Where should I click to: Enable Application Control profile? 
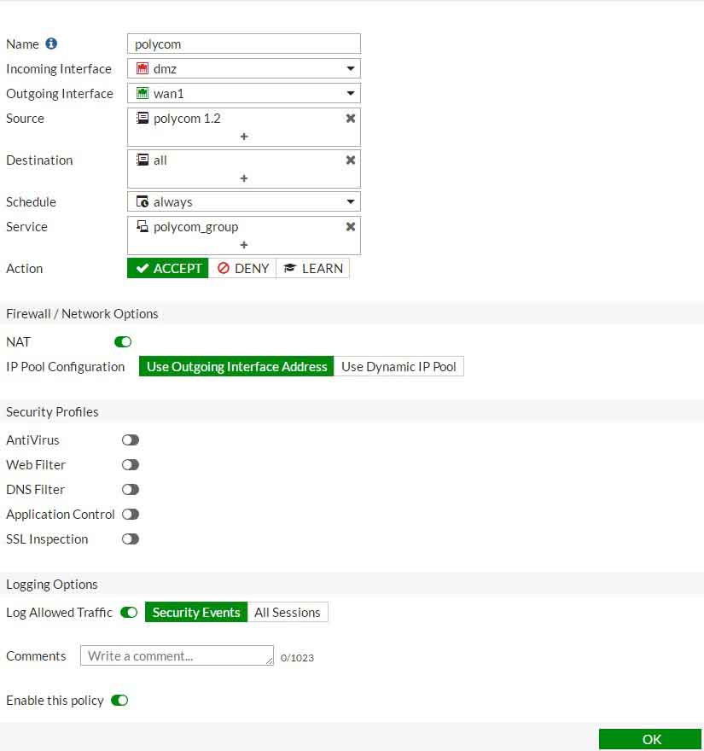[131, 515]
